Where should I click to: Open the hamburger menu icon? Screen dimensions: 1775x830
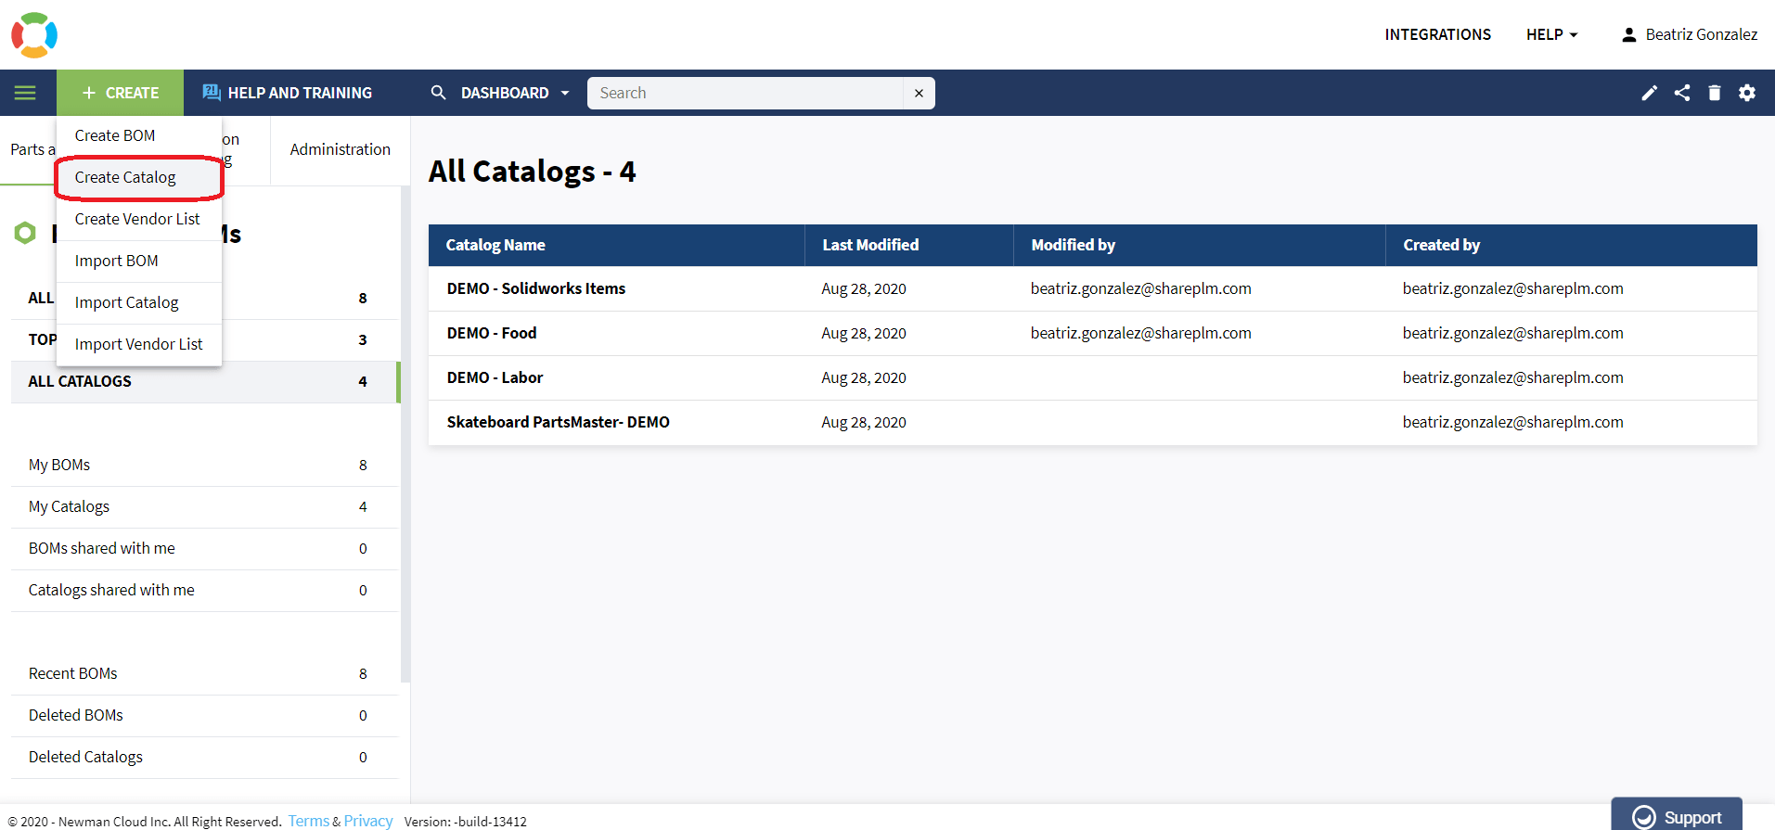tap(26, 93)
